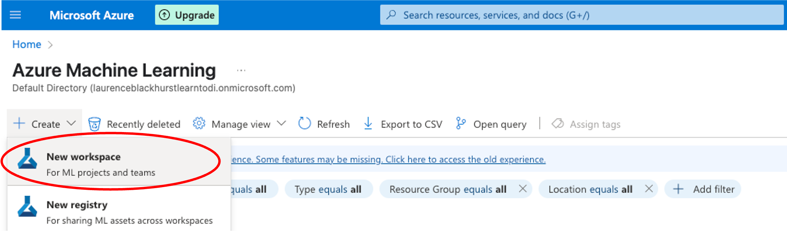Click the Refresh circular arrow icon
The height and width of the screenshot is (232, 787).
click(304, 124)
